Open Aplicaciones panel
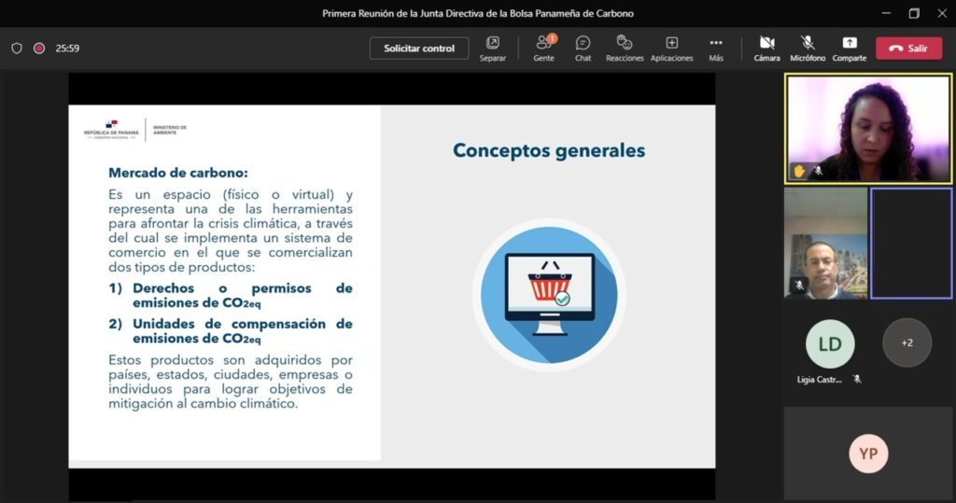Viewport: 956px width, 503px height. (671, 49)
